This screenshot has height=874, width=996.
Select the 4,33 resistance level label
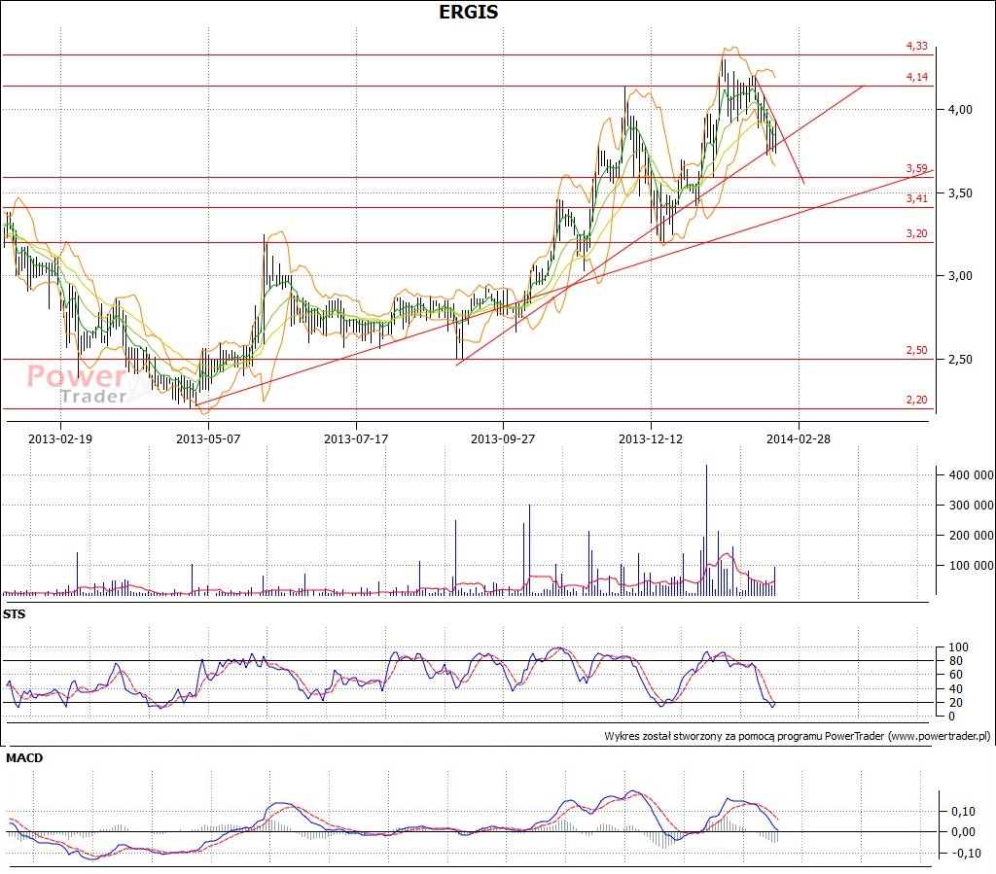(x=916, y=46)
